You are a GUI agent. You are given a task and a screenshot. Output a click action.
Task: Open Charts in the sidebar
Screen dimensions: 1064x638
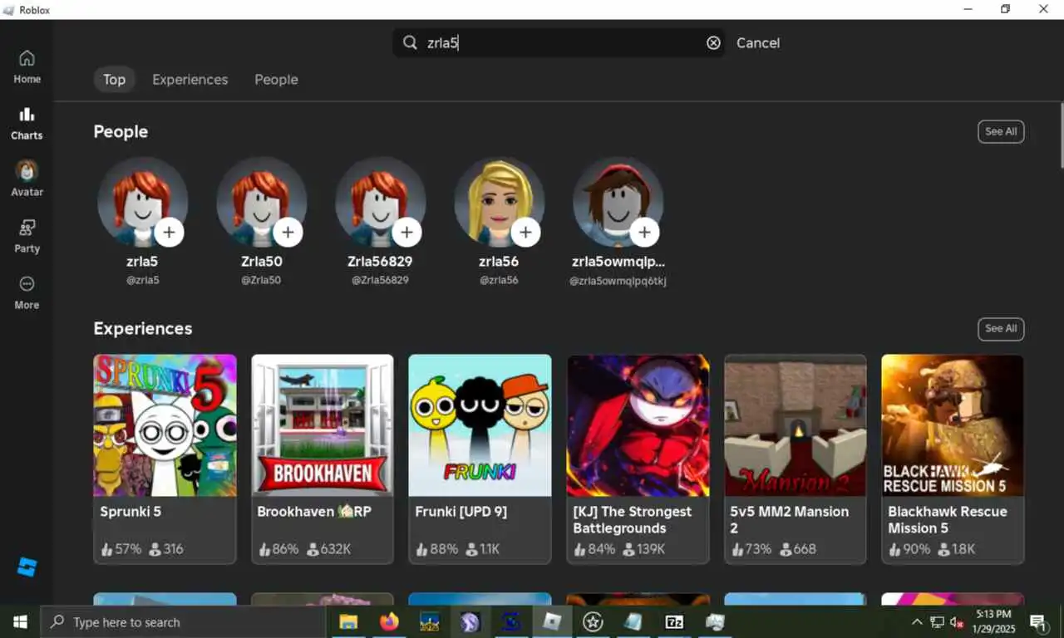(27, 123)
